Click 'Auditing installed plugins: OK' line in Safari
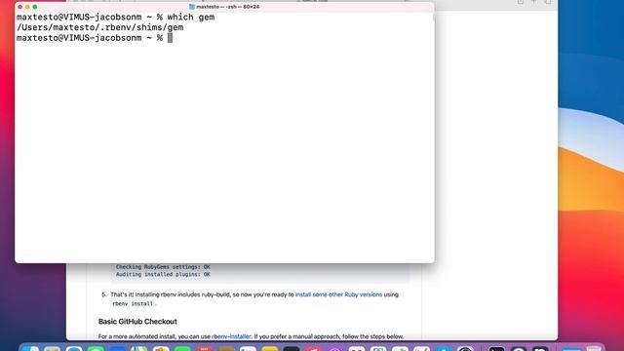Image resolution: width=624 pixels, height=351 pixels. (x=163, y=275)
